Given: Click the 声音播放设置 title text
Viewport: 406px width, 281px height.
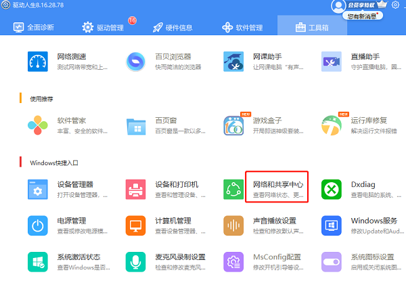Looking at the screenshot, I should [x=275, y=221].
